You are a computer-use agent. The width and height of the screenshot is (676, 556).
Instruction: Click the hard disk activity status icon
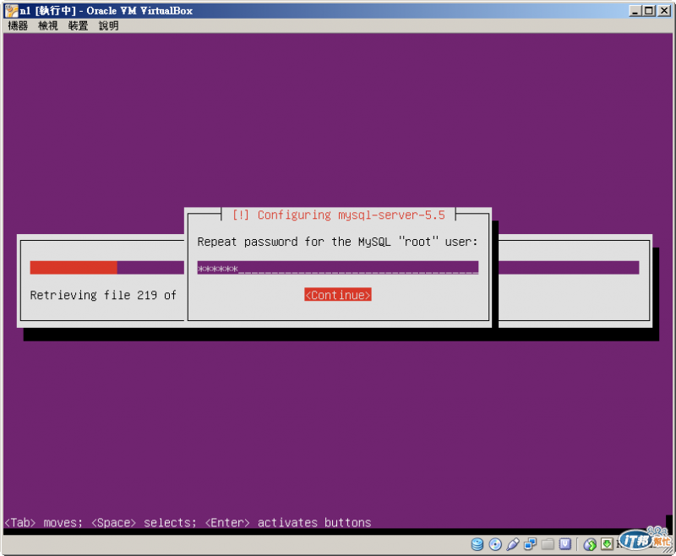point(477,544)
